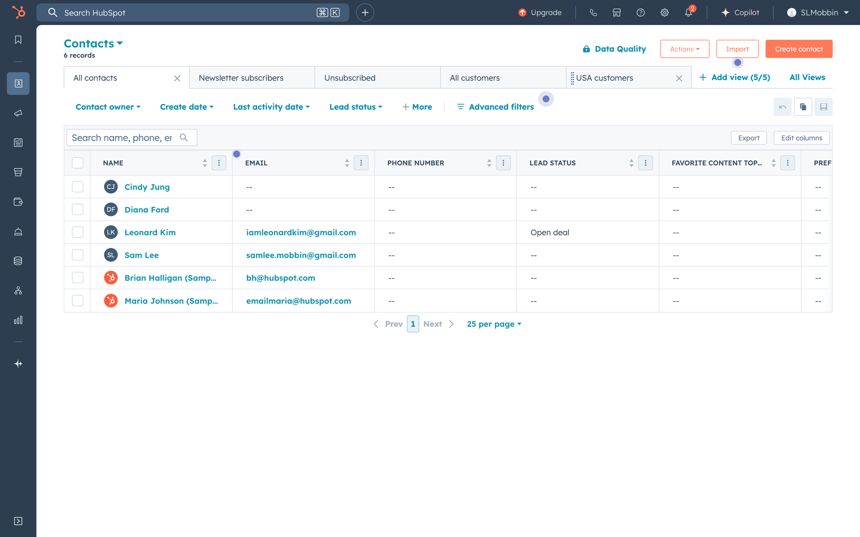
Task: Open the Actions dropdown
Action: 684,49
